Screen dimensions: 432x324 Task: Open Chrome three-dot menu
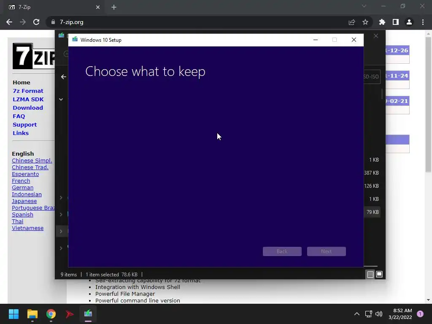click(423, 22)
